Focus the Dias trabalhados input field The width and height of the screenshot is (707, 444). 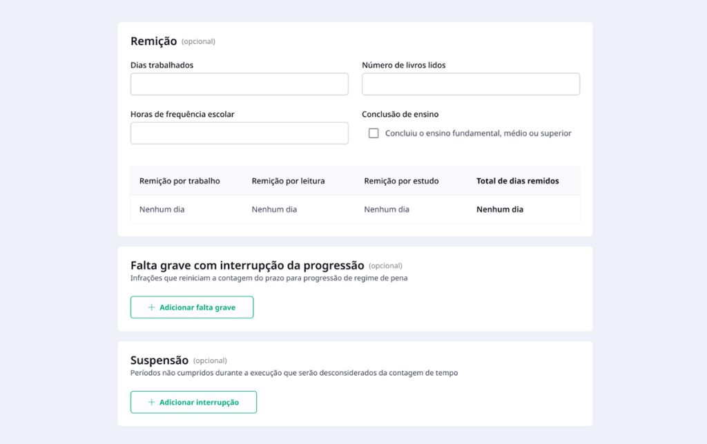point(239,84)
